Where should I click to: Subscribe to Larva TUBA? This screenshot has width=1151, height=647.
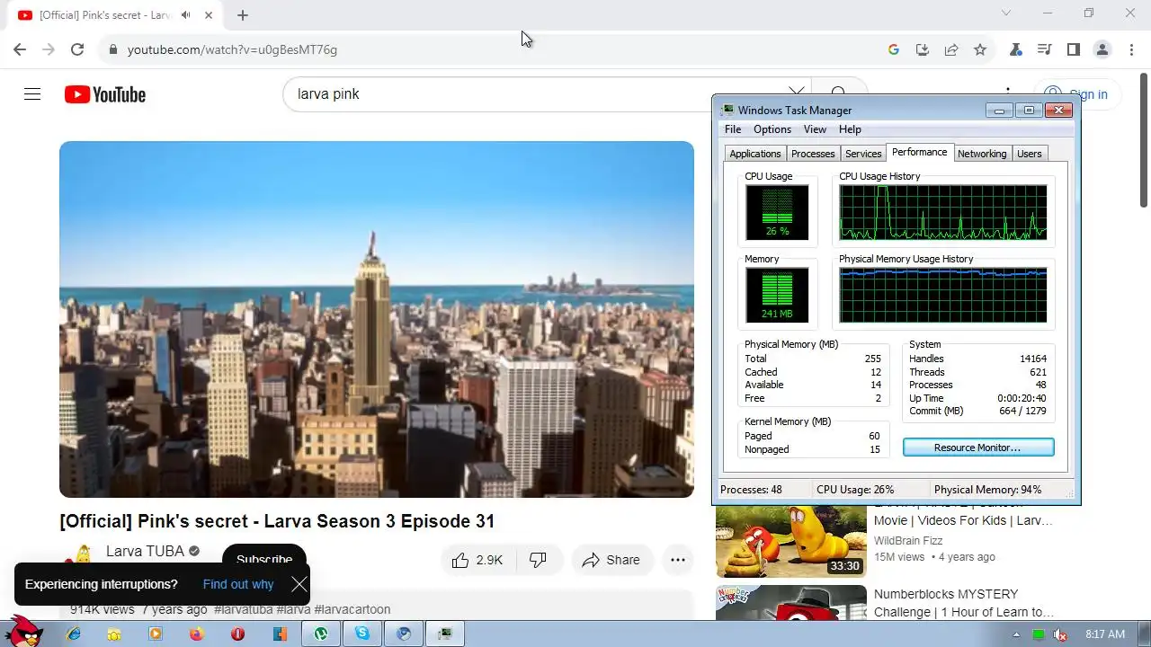tap(264, 559)
